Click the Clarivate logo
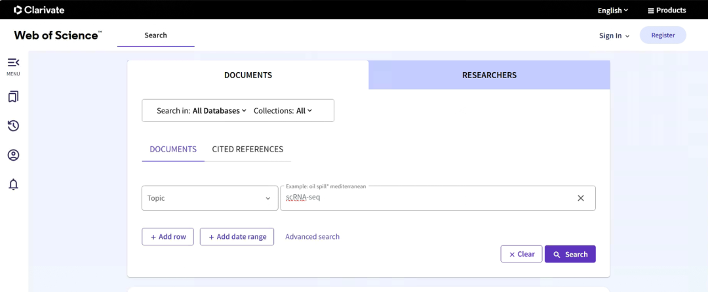Viewport: 708px width, 292px height. point(39,10)
